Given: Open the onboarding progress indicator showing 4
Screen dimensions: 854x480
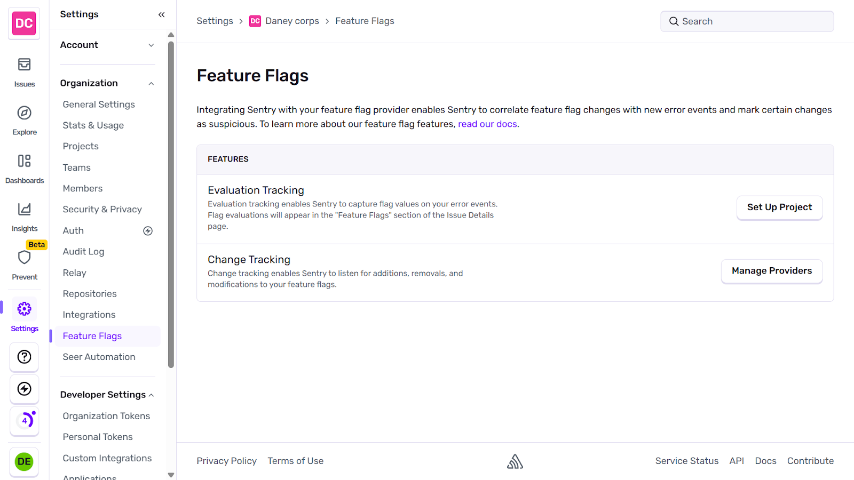Looking at the screenshot, I should click(24, 421).
